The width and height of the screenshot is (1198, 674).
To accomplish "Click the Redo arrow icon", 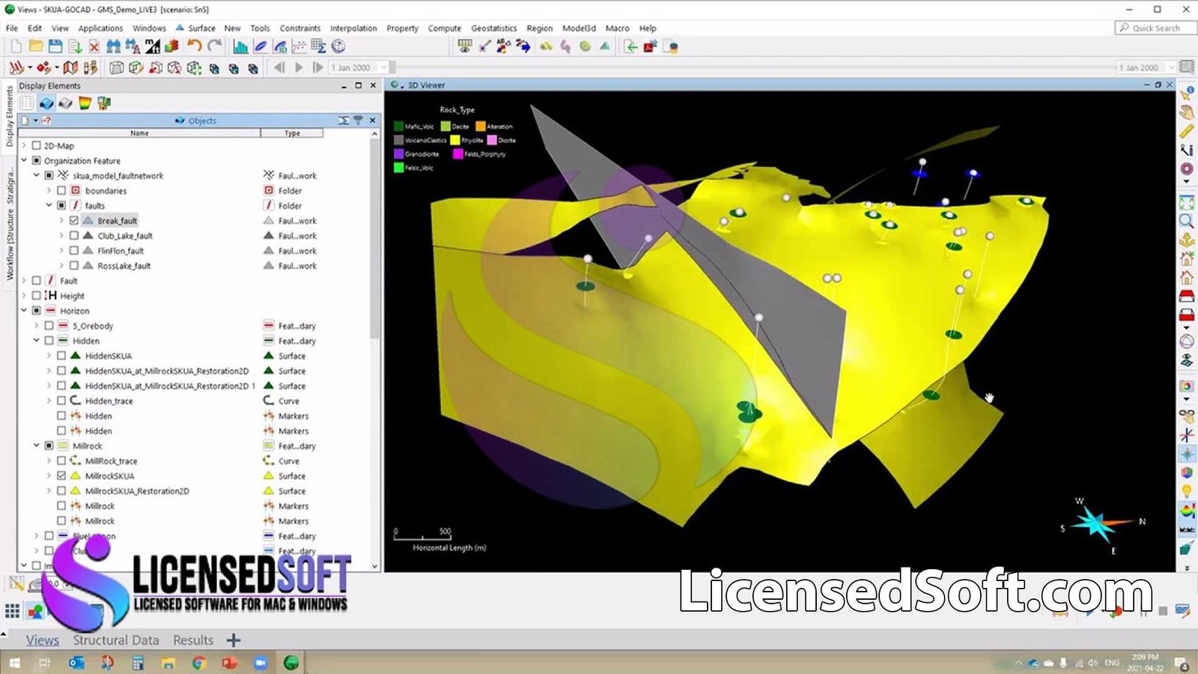I will click(x=214, y=46).
